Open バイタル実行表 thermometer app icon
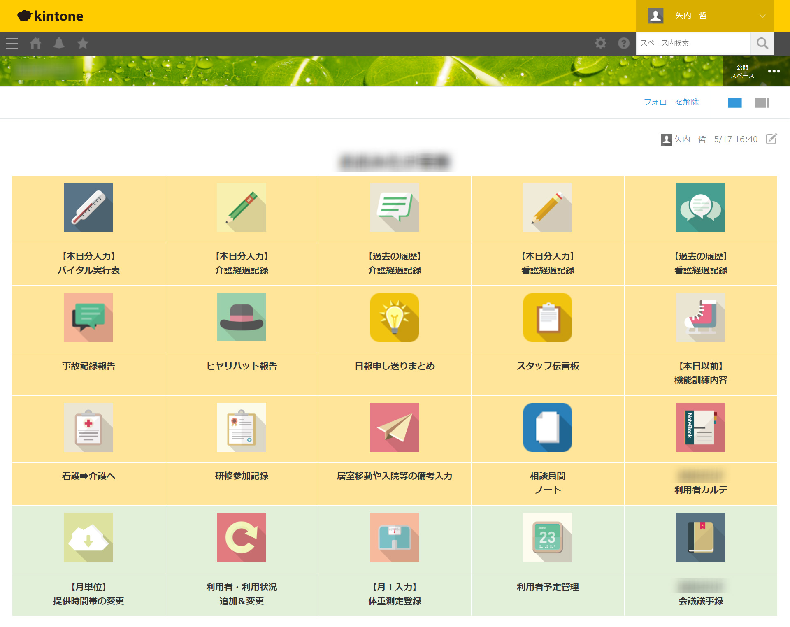This screenshot has height=627, width=790. coord(88,208)
